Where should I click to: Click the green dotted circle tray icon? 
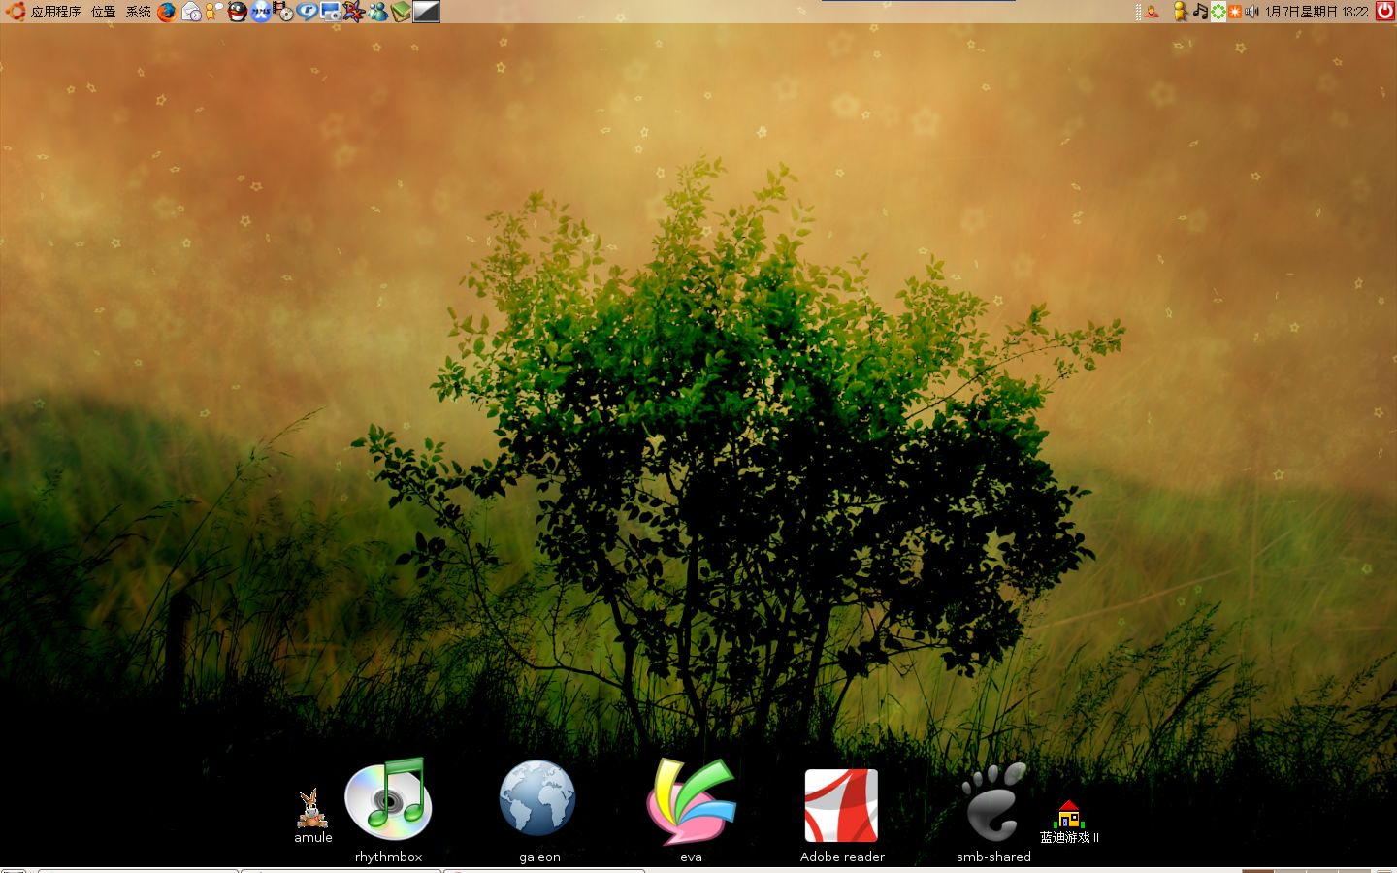pyautogui.click(x=1218, y=12)
